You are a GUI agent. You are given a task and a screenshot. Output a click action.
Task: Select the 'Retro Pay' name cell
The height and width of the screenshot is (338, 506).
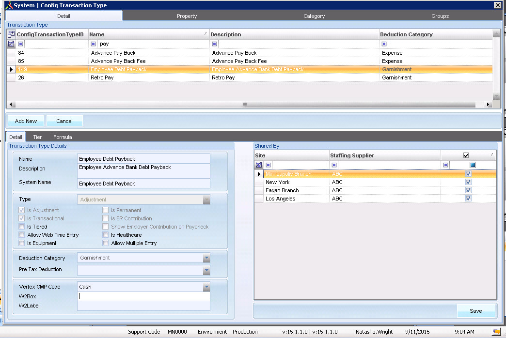(149, 77)
